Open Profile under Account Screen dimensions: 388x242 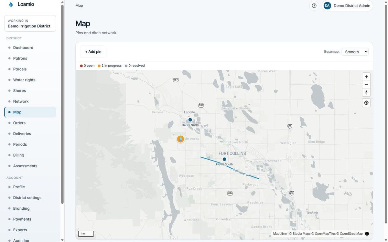click(x=30, y=187)
